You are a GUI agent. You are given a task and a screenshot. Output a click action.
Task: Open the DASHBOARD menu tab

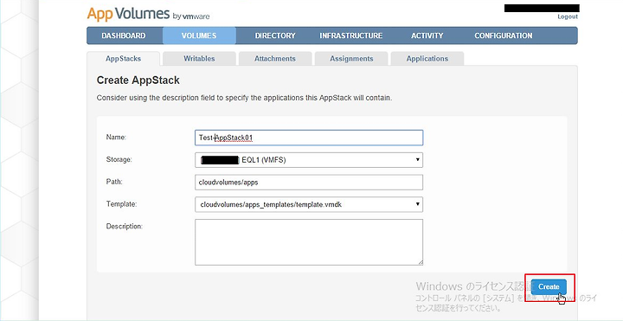click(x=124, y=35)
